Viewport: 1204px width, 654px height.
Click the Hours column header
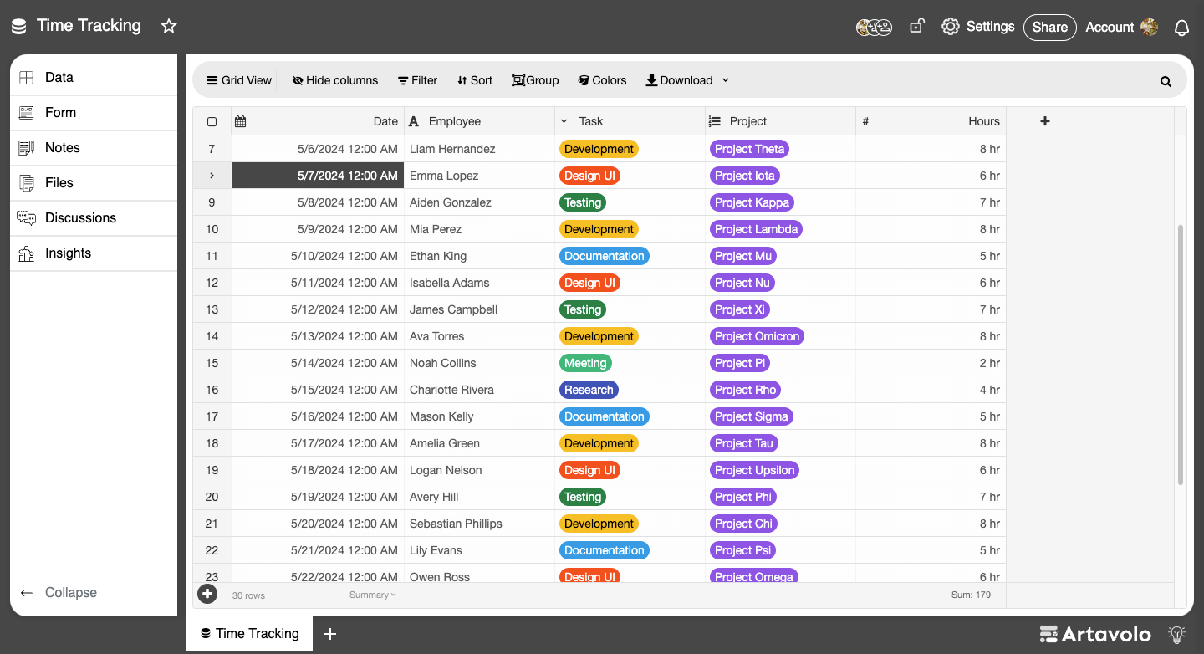click(931, 121)
